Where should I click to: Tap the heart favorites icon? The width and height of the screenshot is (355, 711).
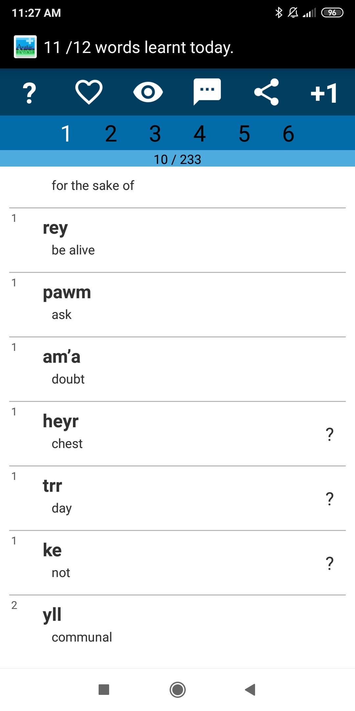89,92
